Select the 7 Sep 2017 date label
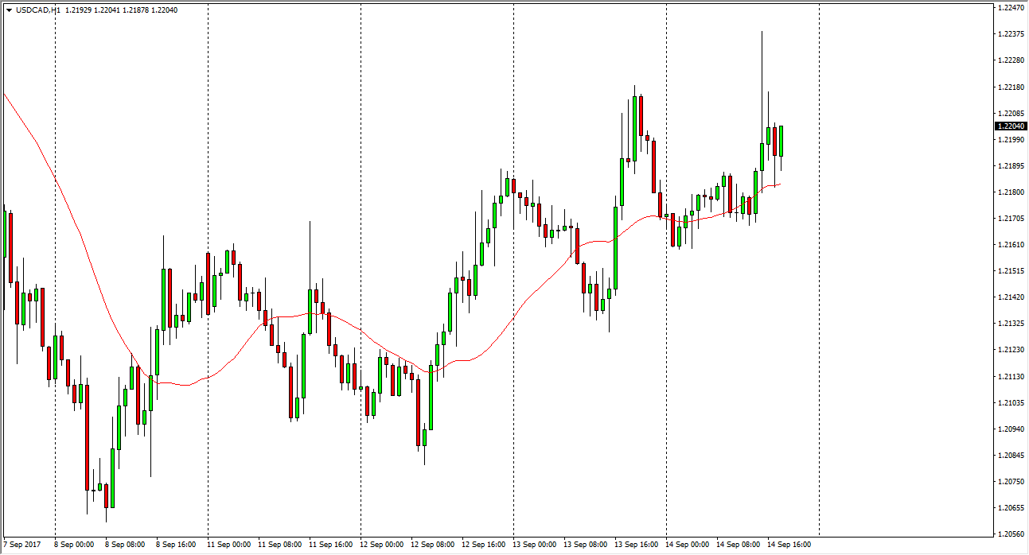 (22, 545)
